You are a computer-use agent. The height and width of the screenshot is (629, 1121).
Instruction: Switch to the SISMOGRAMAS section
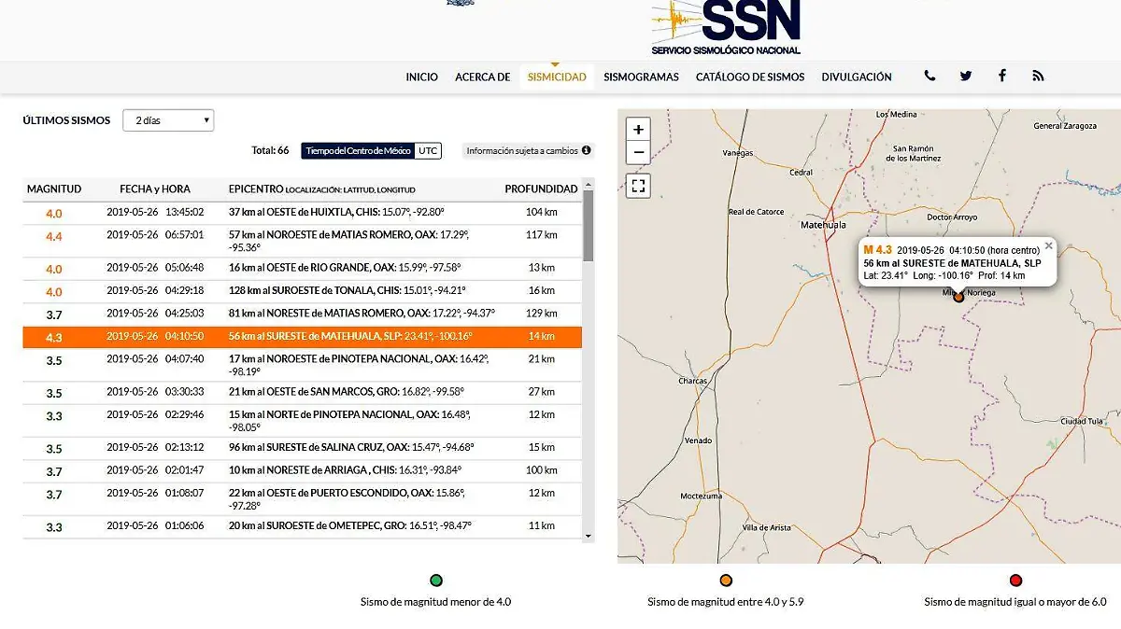pyautogui.click(x=641, y=77)
